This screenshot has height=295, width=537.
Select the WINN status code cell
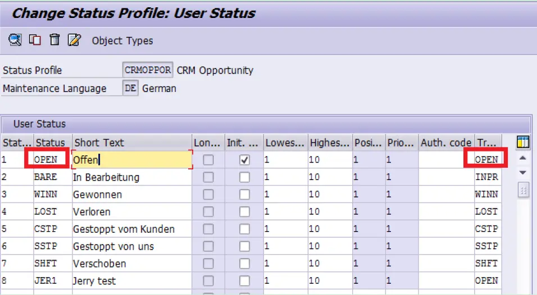coord(52,194)
